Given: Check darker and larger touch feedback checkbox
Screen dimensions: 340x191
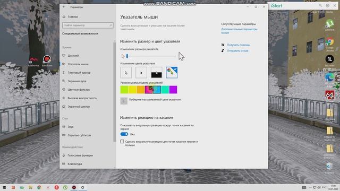Looking at the screenshot, I should tap(122, 142).
